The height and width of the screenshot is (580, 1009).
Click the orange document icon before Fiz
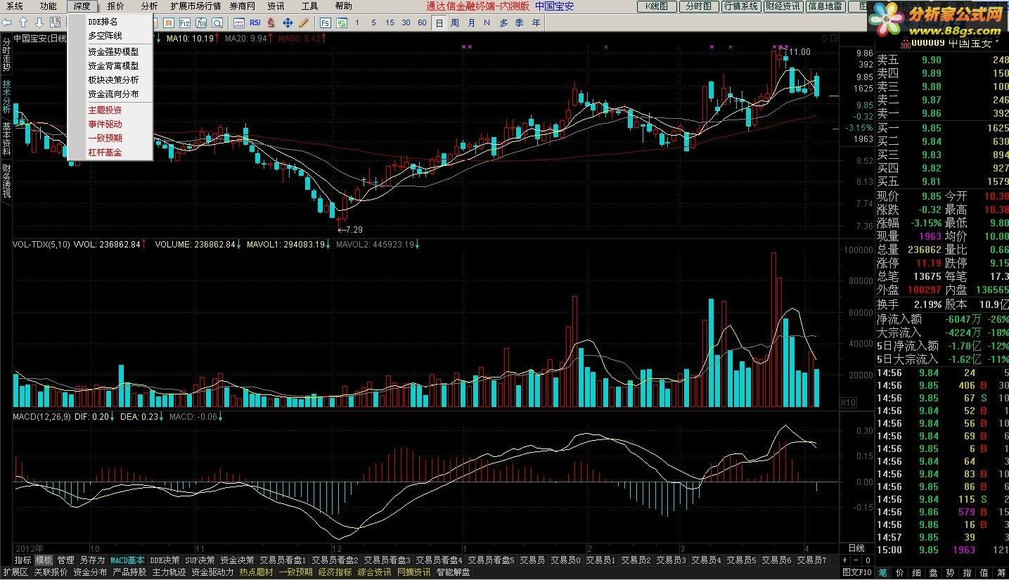tap(168, 22)
